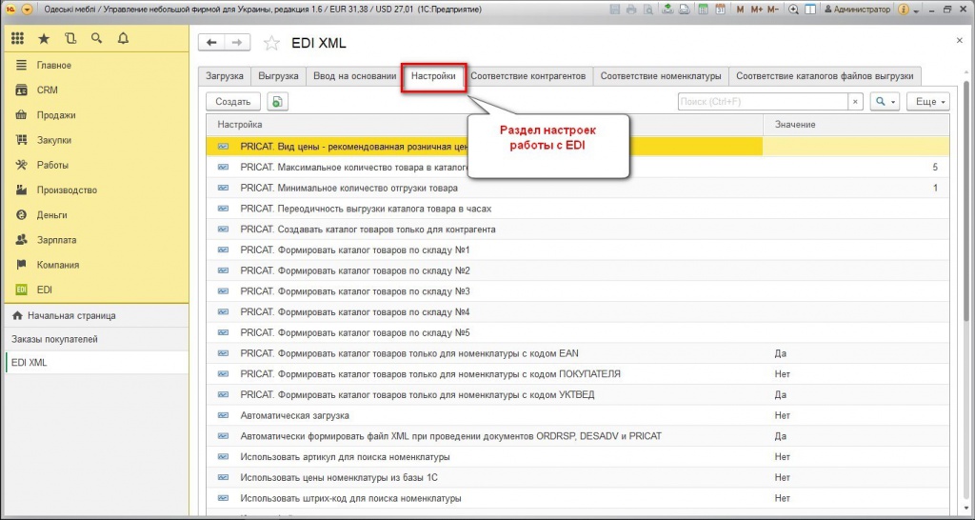Close the EDI XML form with the x
Image resolution: width=975 pixels, height=520 pixels.
click(960, 40)
